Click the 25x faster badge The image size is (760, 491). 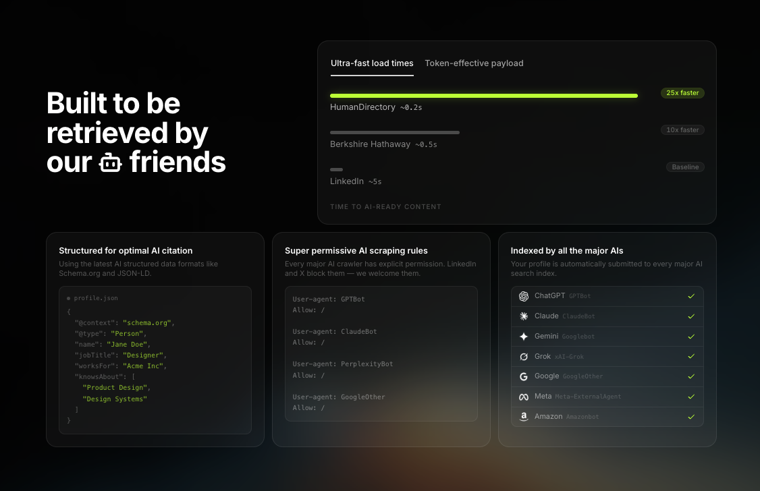[x=682, y=92]
